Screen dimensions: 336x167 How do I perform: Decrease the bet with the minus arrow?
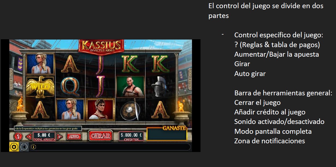coord(29,136)
